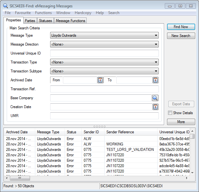
Task: Switch to the Message Functions tab
Action: (x=70, y=21)
